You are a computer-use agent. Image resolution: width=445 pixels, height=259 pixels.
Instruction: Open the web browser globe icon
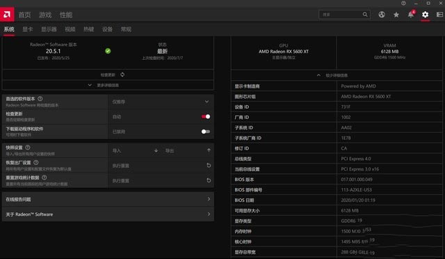382,15
